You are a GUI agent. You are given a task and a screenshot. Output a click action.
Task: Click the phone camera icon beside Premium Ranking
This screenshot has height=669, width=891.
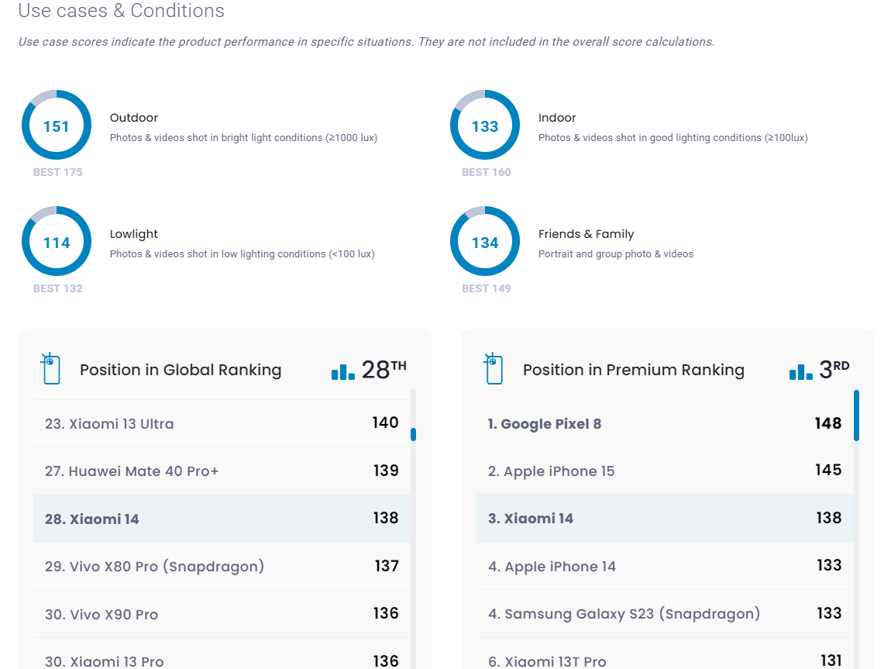[494, 368]
